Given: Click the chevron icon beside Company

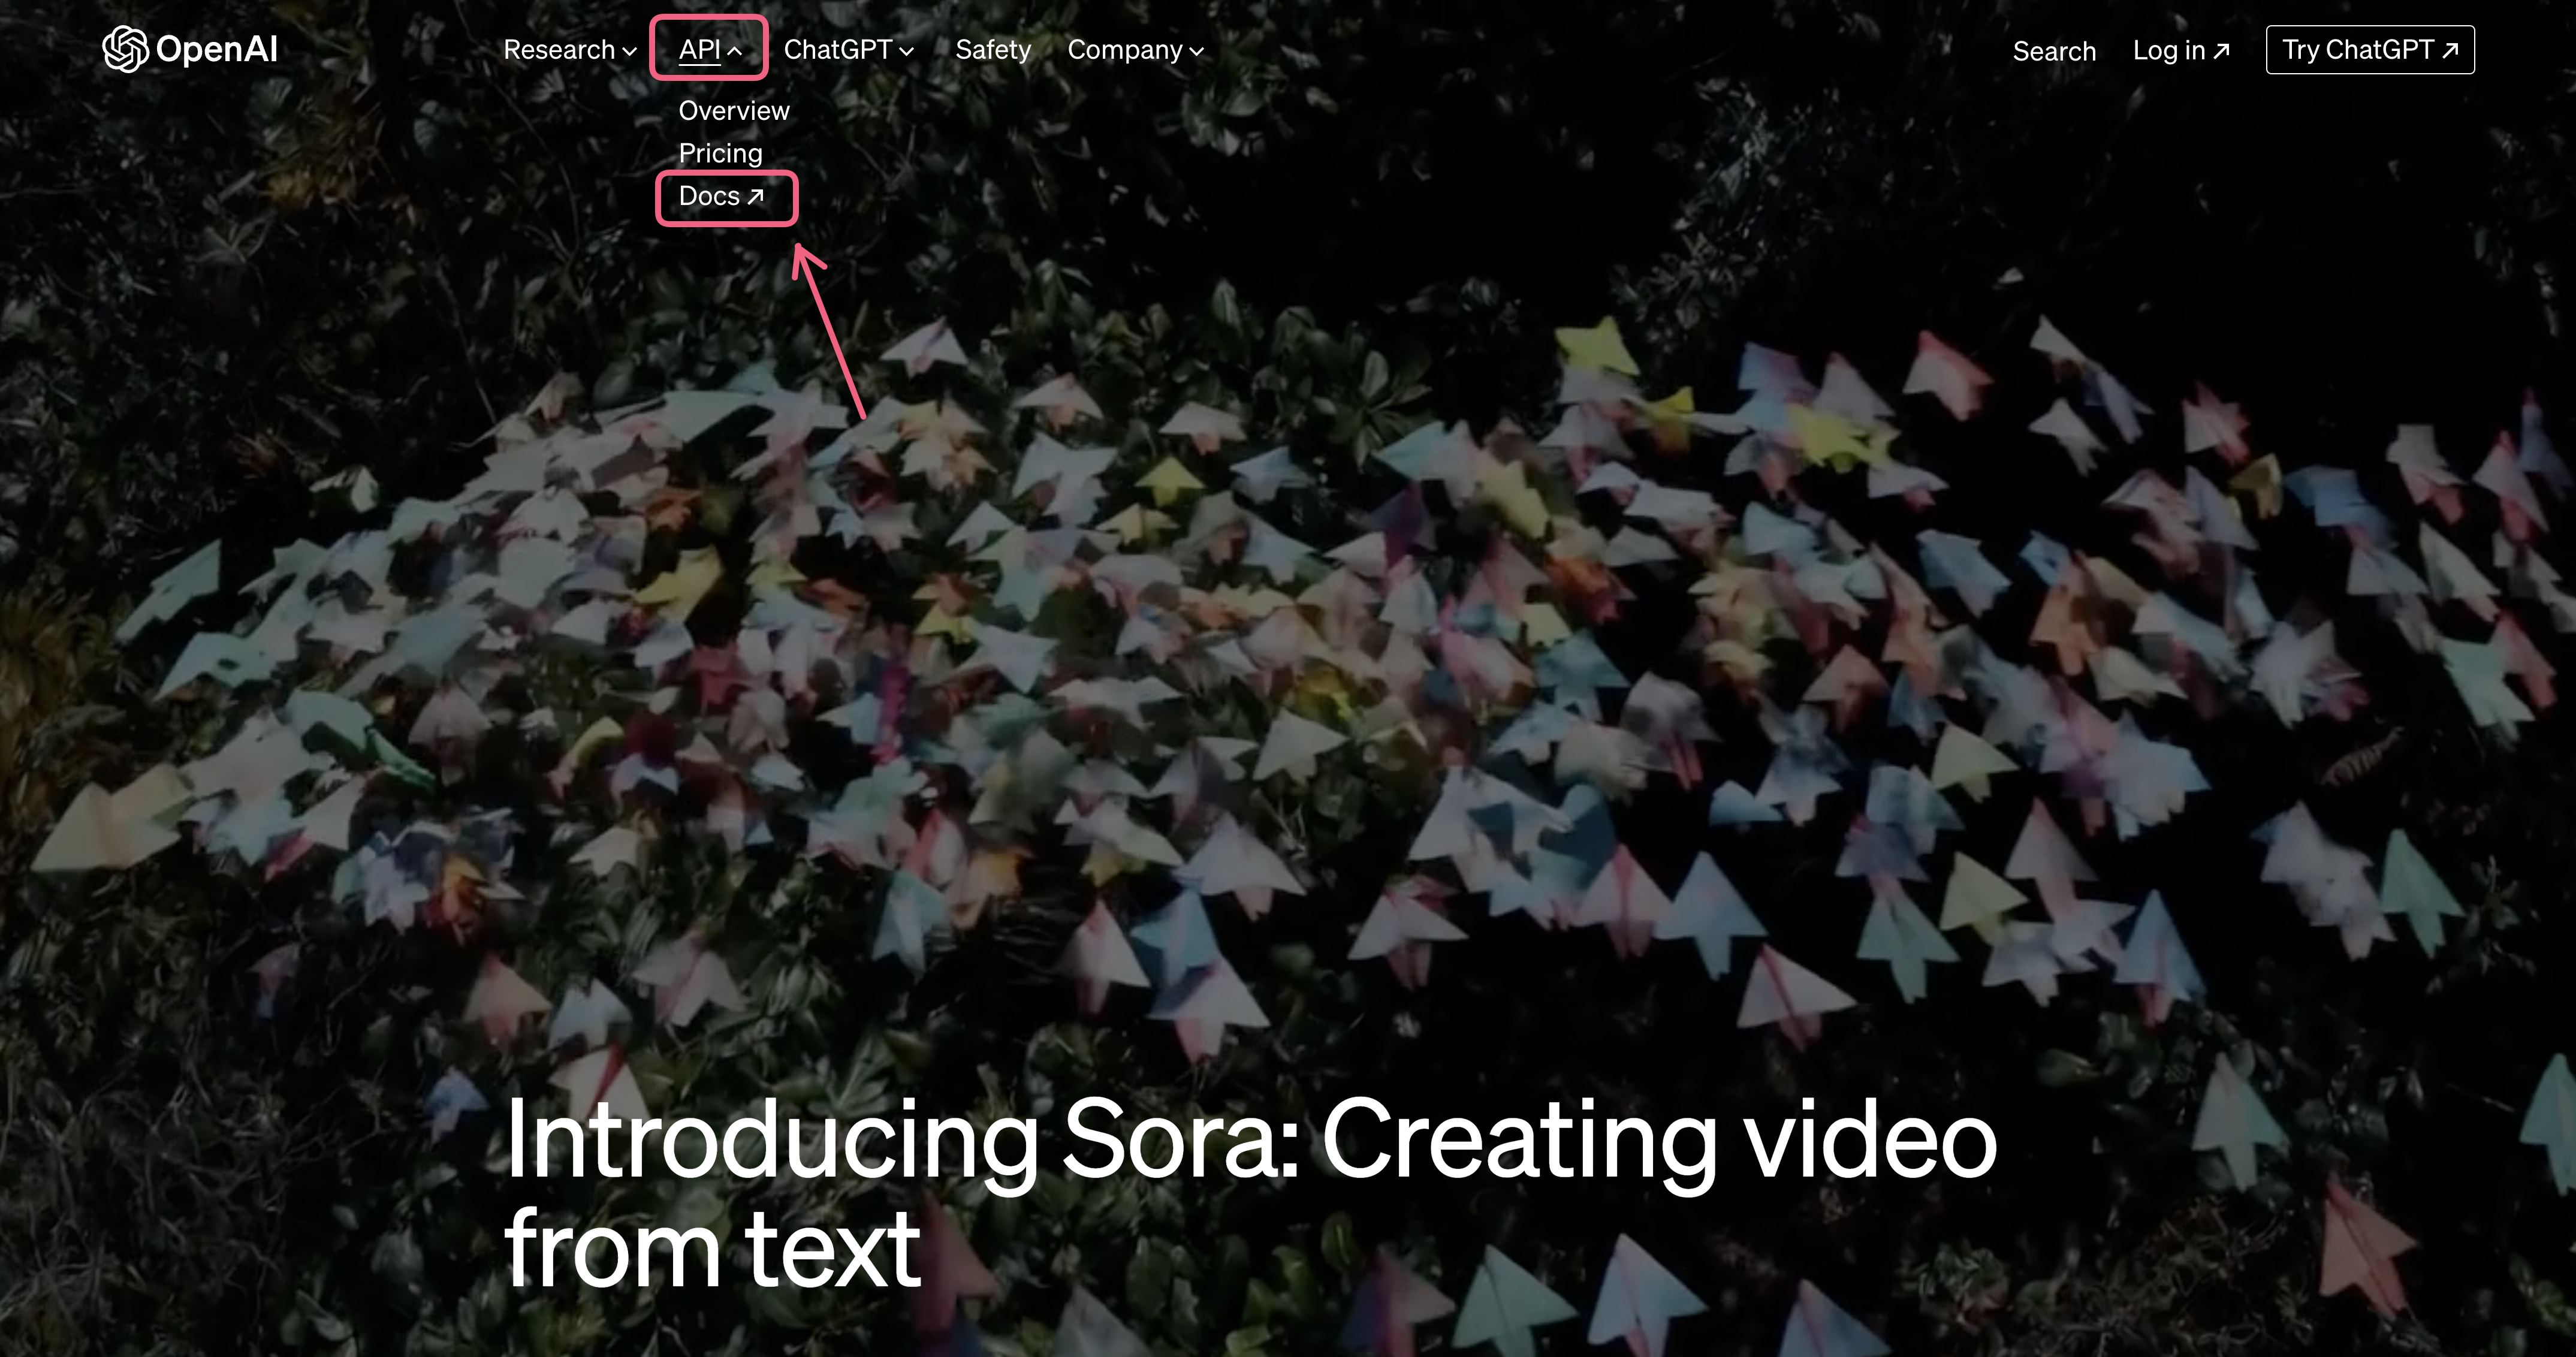Looking at the screenshot, I should pyautogui.click(x=1197, y=51).
